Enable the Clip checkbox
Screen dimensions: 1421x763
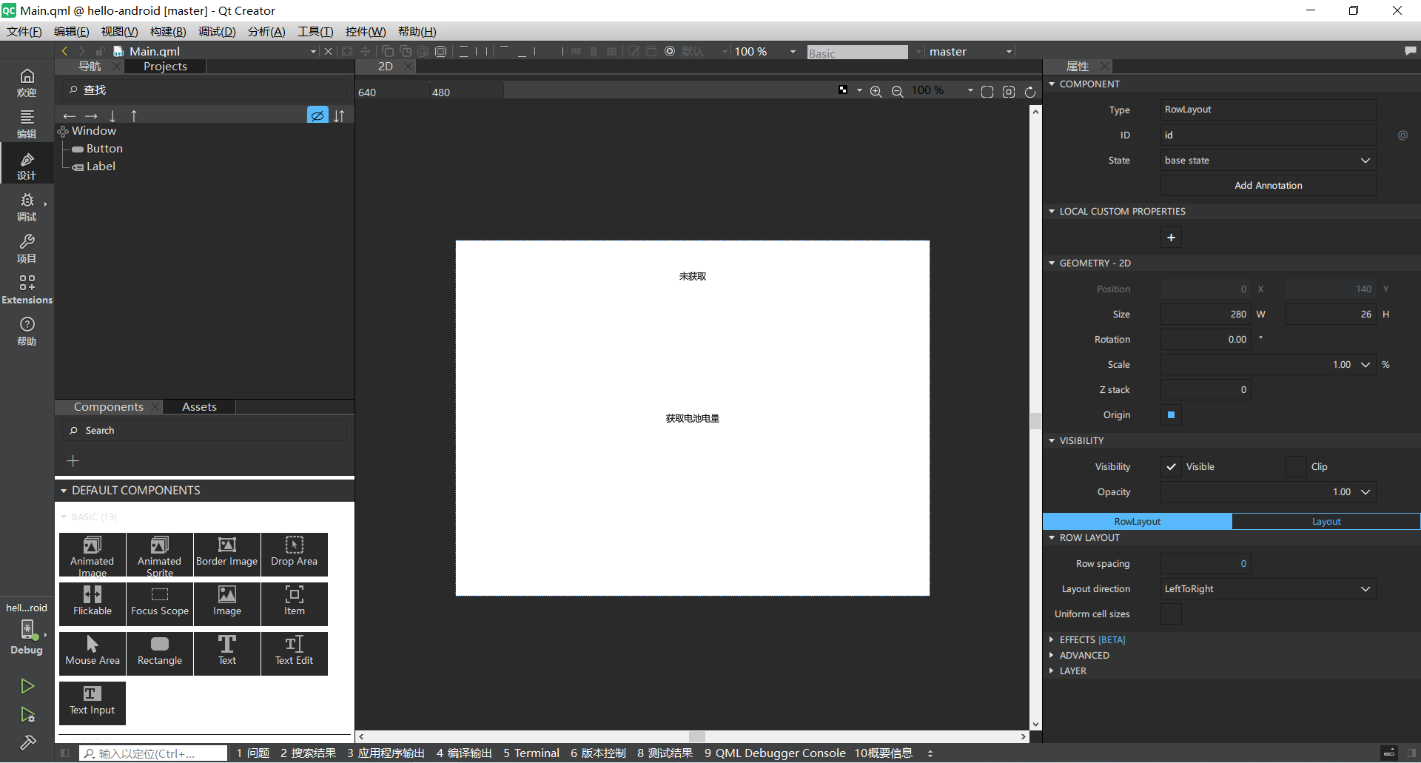(x=1296, y=466)
